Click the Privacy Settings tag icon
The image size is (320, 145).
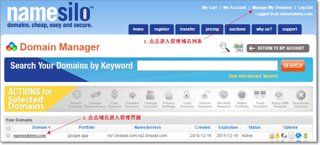point(168,95)
